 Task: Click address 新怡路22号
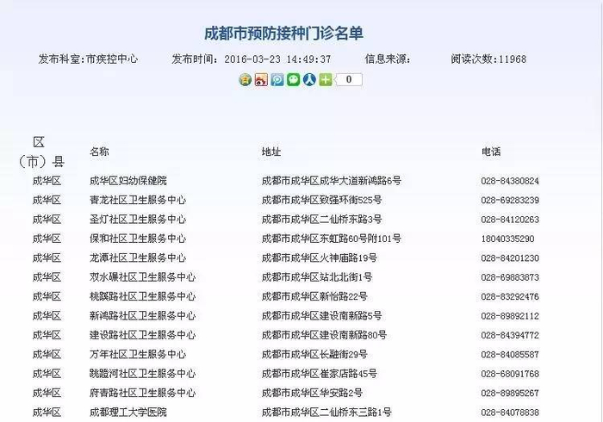tap(344, 296)
